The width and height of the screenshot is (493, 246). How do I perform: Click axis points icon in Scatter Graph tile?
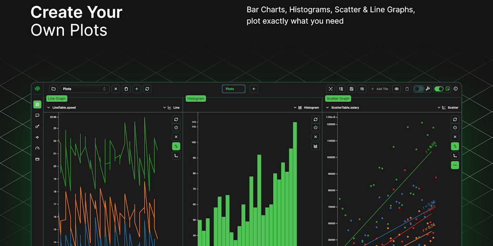pyautogui.click(x=455, y=156)
